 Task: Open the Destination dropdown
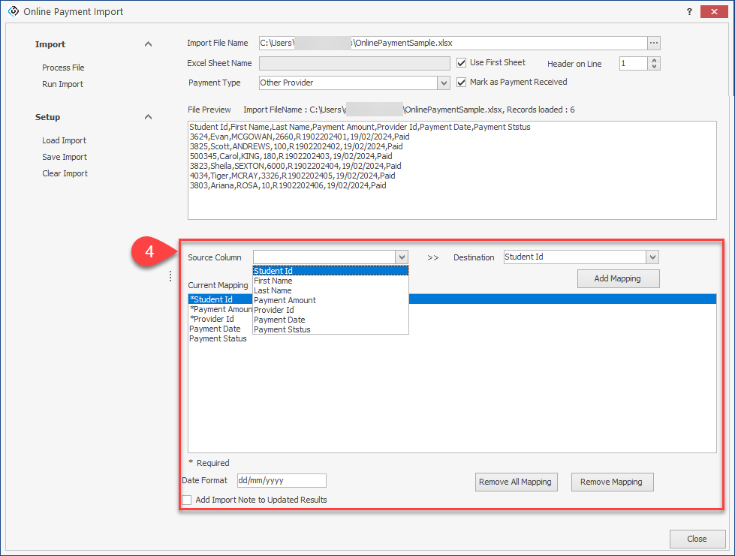point(652,257)
